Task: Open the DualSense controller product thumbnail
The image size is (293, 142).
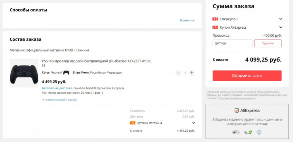Action: click(x=24, y=73)
